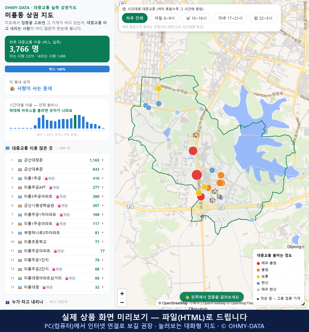Click the bus icon of 군산대후문 row
Screen dimensions: 309x332
coord(20,169)
